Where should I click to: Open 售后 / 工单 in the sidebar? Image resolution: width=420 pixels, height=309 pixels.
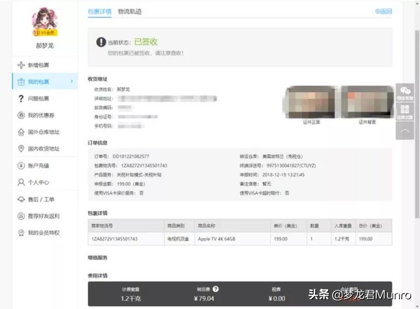41,199
